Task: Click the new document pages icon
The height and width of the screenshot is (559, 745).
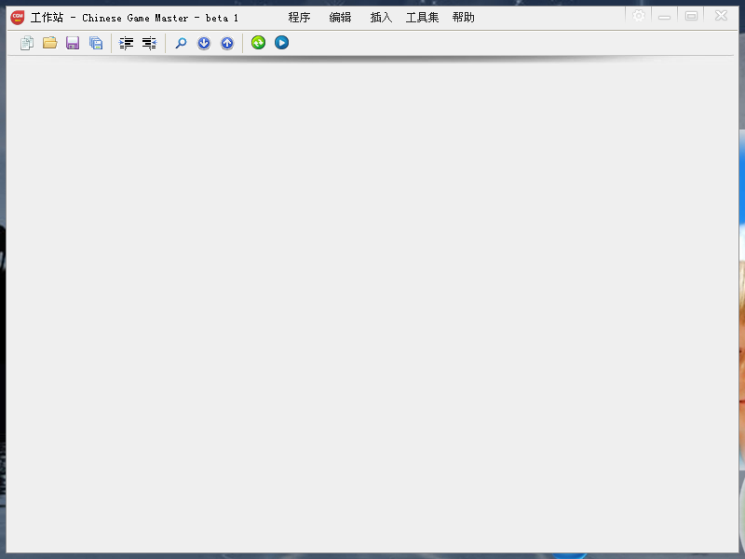Action: click(x=27, y=43)
